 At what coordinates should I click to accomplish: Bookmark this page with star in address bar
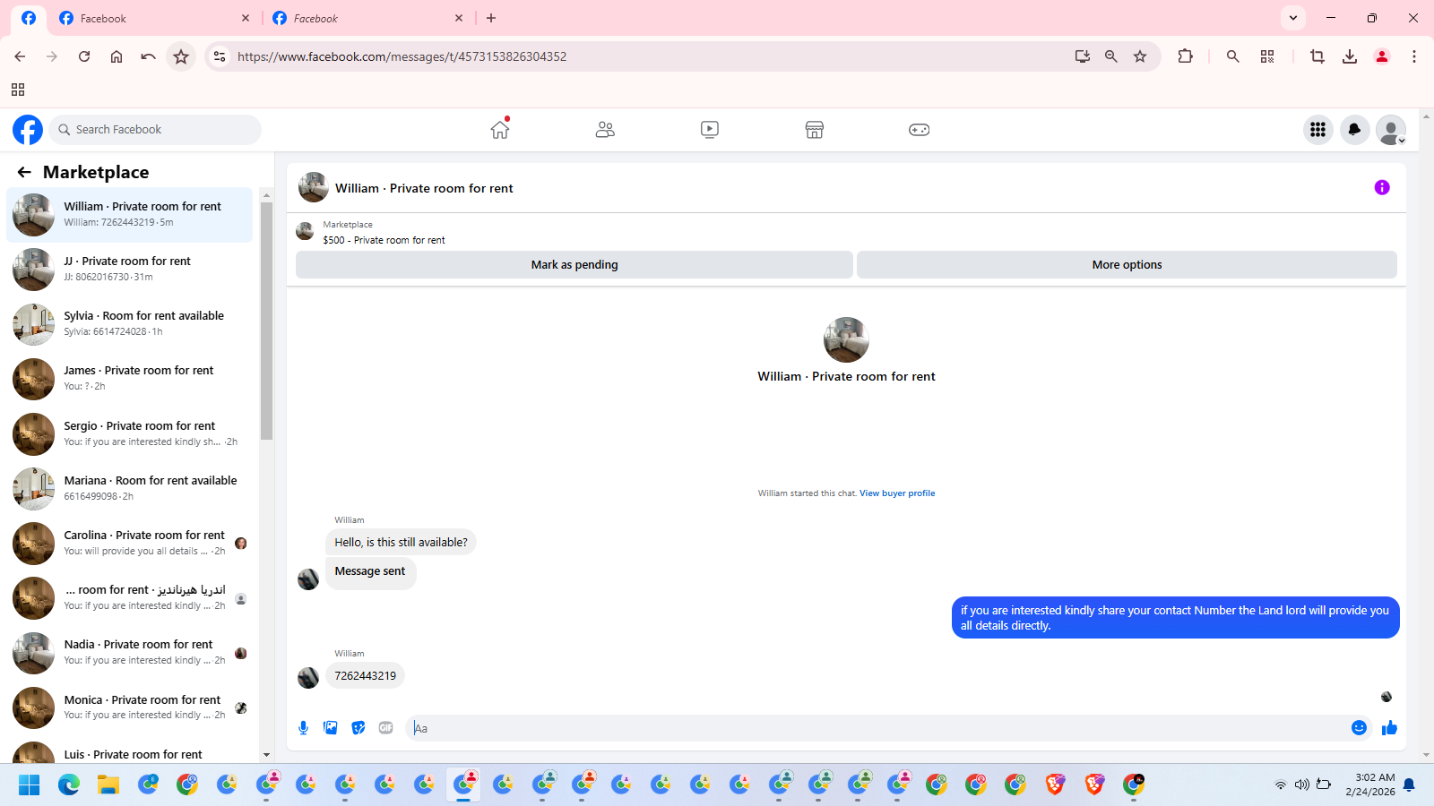[x=1140, y=56]
